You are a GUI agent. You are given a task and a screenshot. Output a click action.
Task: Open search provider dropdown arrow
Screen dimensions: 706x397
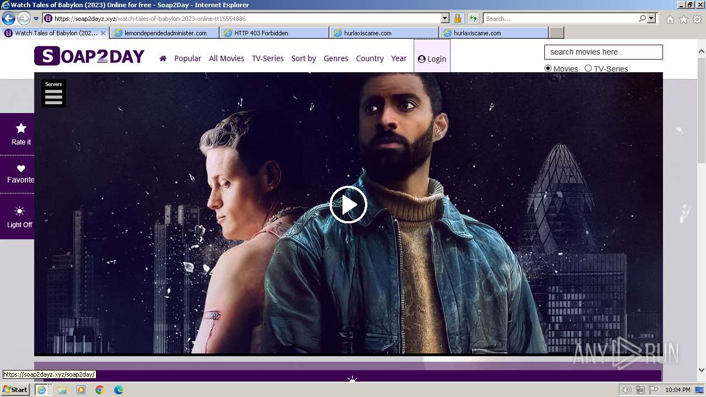[x=651, y=18]
